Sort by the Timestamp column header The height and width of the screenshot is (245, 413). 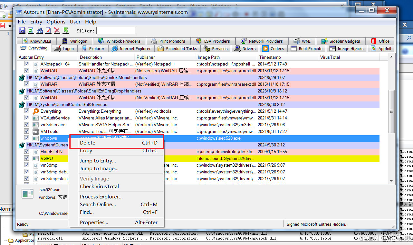(270, 57)
